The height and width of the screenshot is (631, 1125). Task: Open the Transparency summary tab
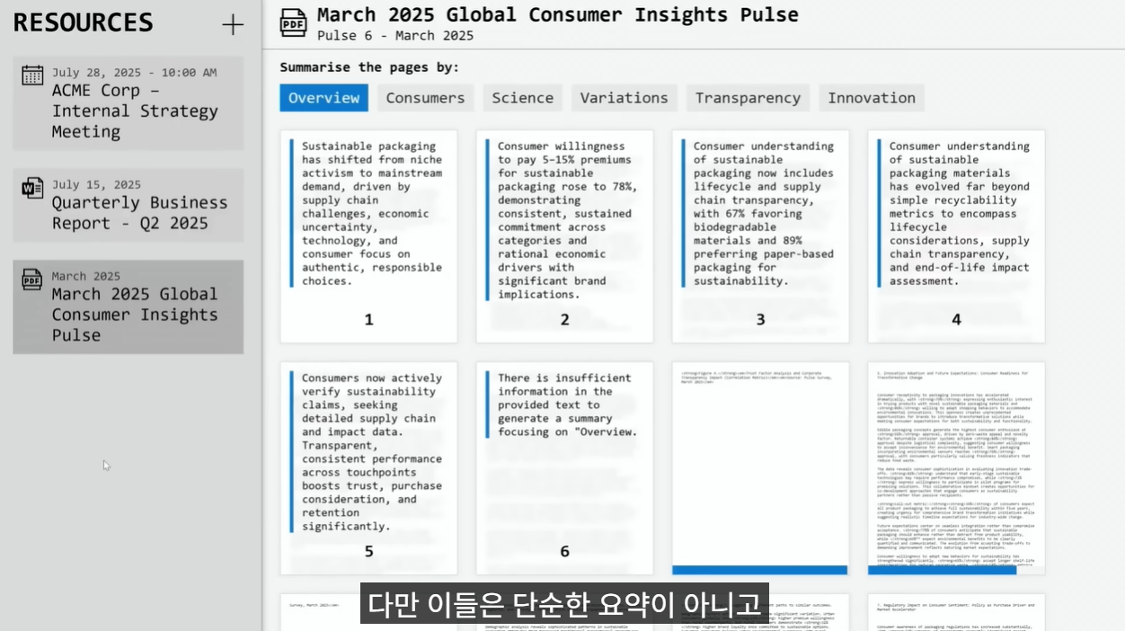pos(747,98)
